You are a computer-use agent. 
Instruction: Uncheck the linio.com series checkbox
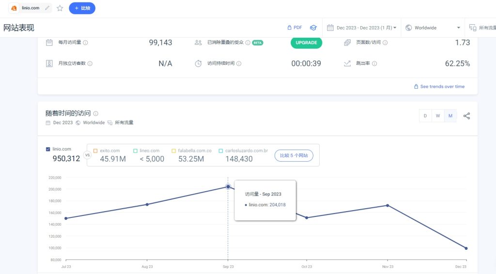point(48,149)
